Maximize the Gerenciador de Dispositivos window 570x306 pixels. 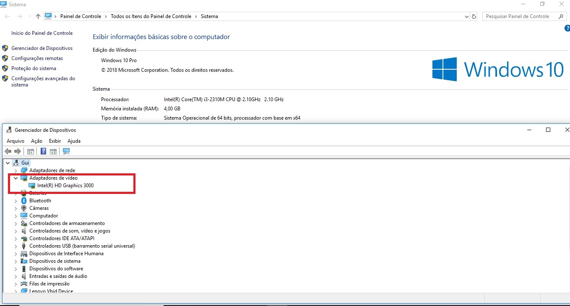click(x=548, y=130)
